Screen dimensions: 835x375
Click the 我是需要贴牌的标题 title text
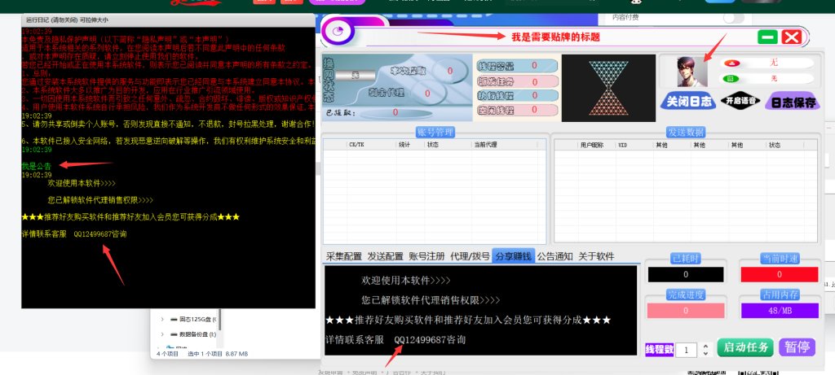555,37
